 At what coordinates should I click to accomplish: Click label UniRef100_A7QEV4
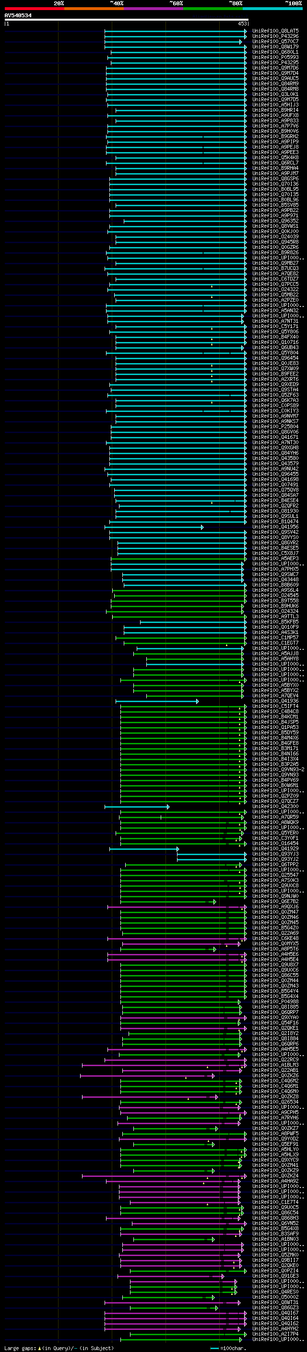275,695
